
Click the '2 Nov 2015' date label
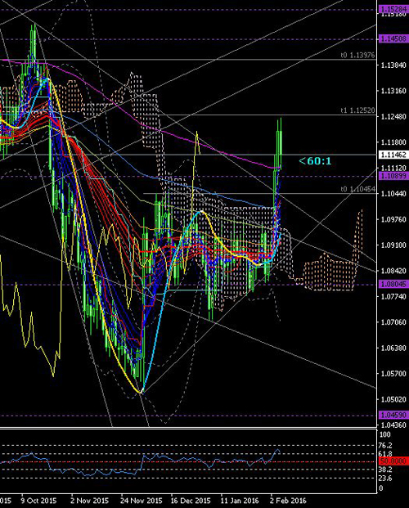point(89,501)
